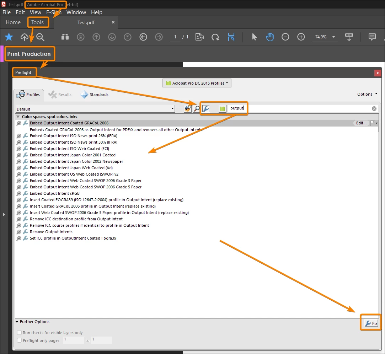Expand the left side panel arrow
The image size is (385, 354).
(x=4, y=215)
